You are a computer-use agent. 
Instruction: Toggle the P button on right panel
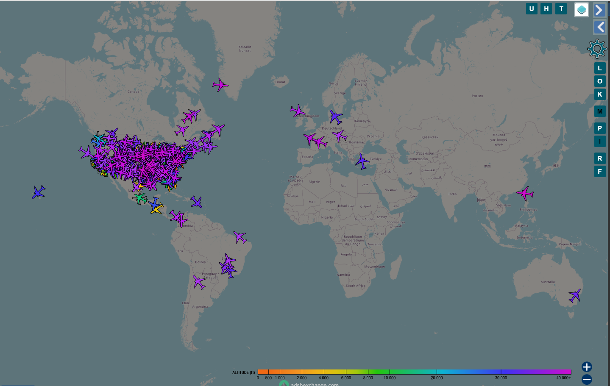(x=599, y=128)
